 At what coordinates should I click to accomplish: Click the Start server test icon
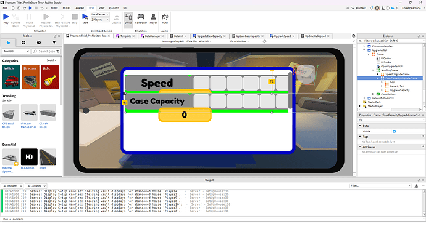(85, 17)
